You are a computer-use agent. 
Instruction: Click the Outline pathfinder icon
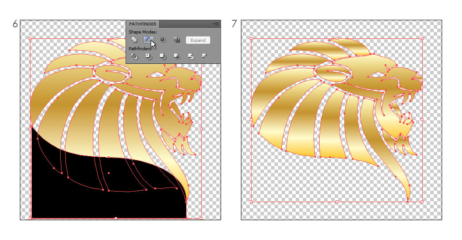click(191, 56)
